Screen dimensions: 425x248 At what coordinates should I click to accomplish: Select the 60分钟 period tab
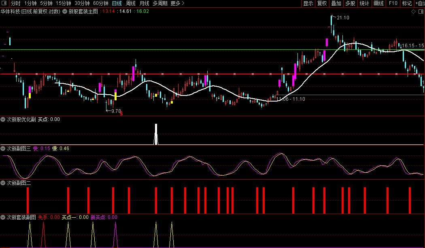click(100, 3)
